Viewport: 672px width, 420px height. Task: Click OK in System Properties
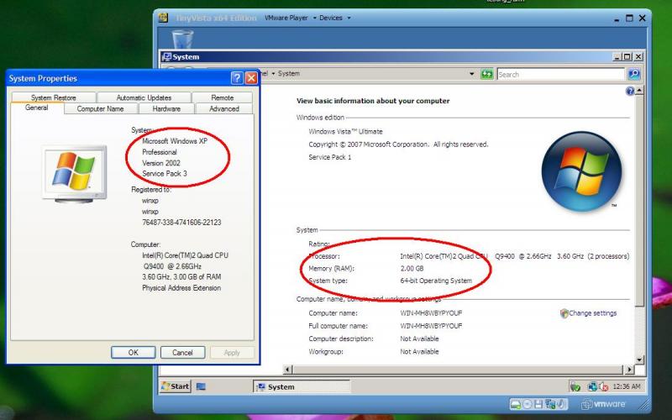[134, 352]
